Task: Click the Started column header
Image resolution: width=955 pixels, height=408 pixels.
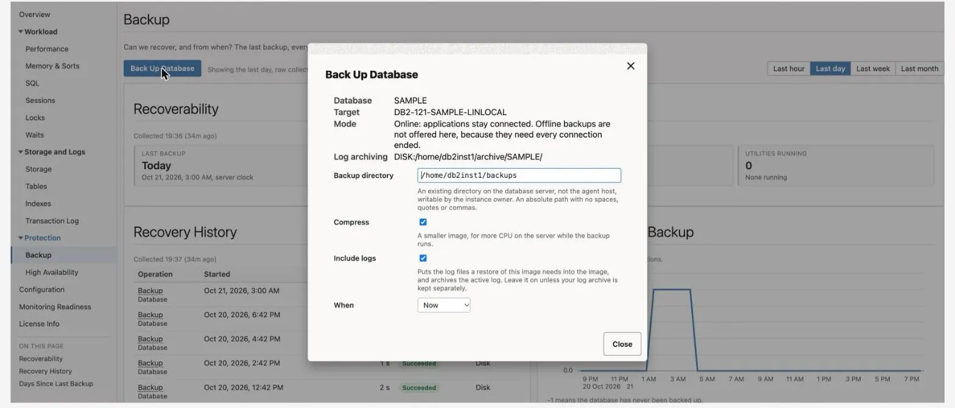Action: click(217, 274)
